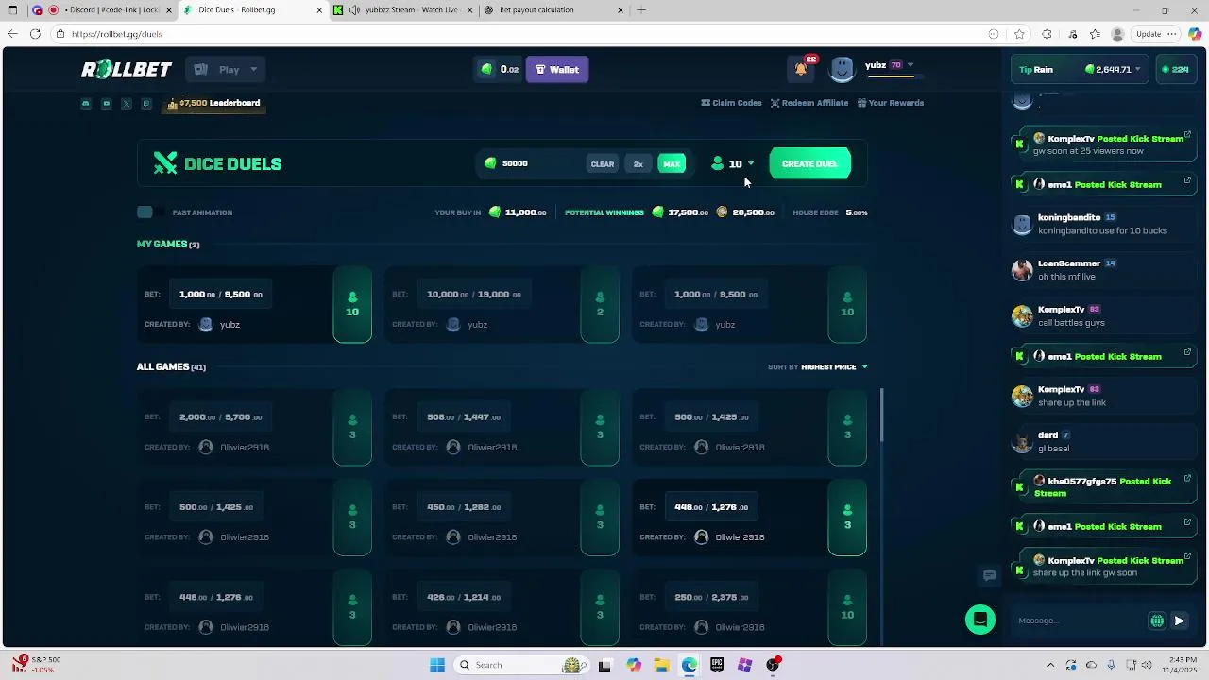Screen dimensions: 1209x680
Task: Click Create Duel button
Action: point(809,163)
